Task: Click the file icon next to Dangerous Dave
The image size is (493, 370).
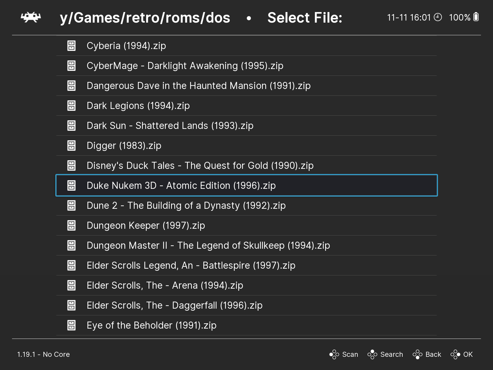Action: (x=71, y=86)
